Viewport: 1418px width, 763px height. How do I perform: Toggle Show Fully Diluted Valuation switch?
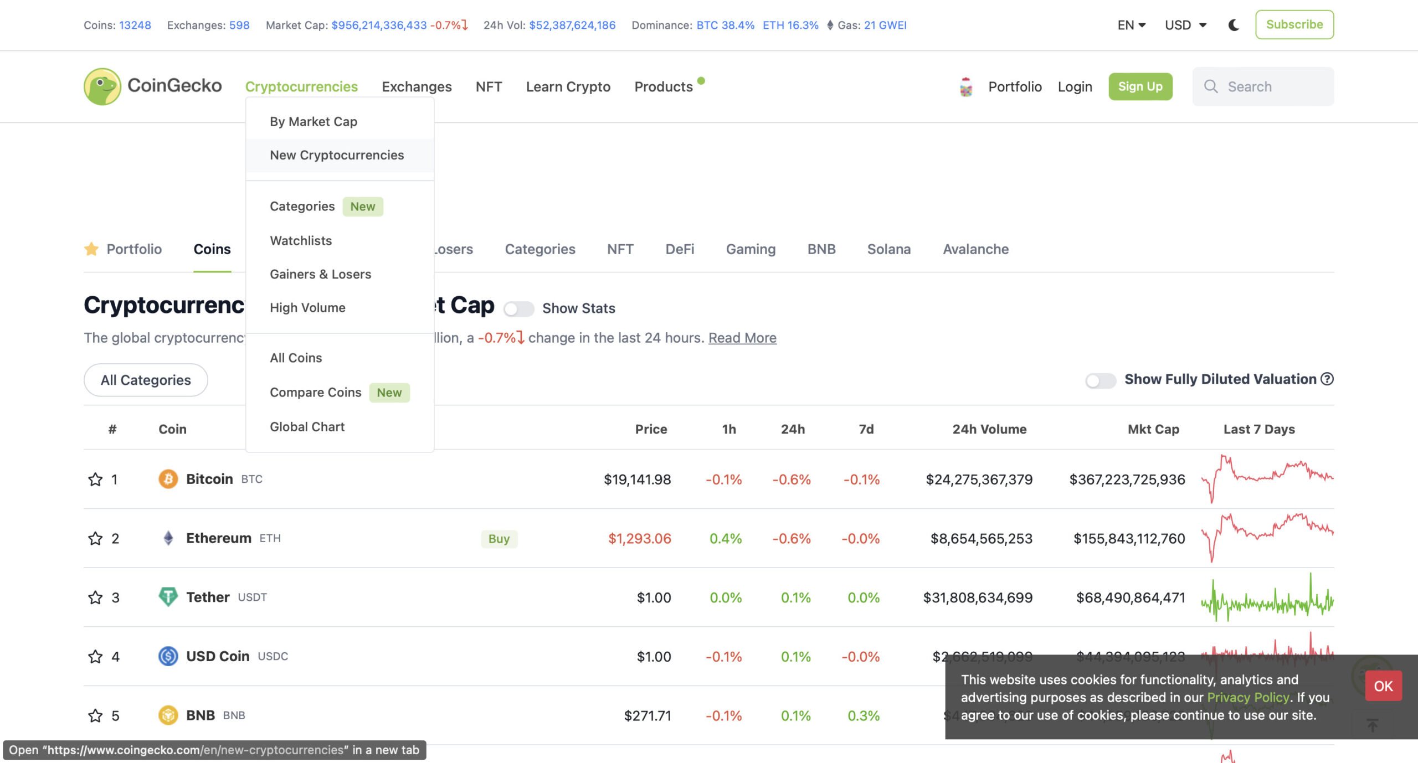click(x=1101, y=380)
